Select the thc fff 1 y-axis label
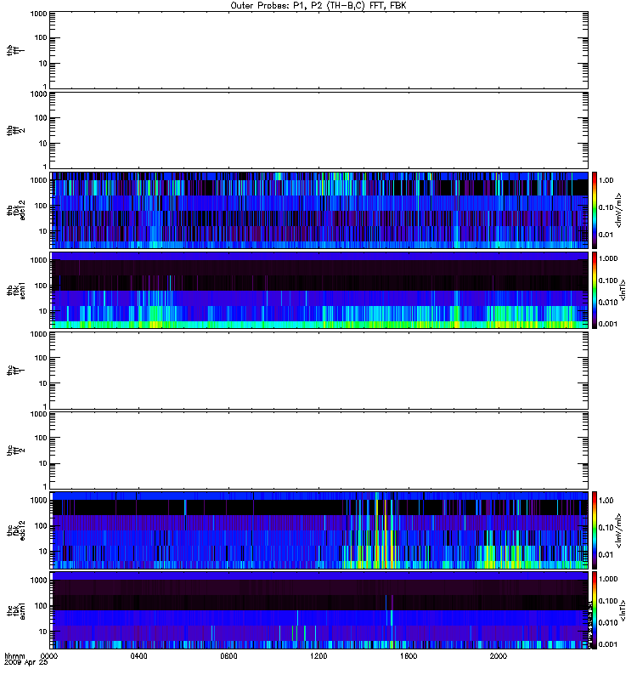The image size is (637, 680). (15, 371)
